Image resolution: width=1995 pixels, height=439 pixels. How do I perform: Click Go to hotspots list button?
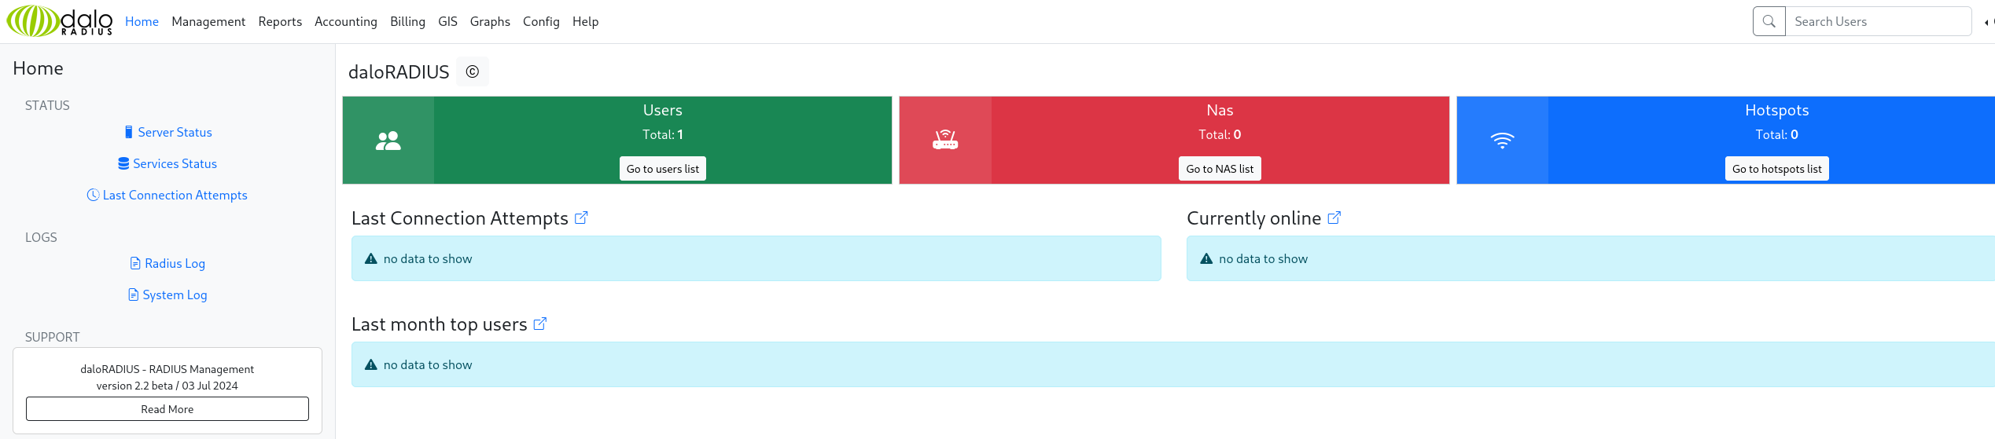[1777, 169]
